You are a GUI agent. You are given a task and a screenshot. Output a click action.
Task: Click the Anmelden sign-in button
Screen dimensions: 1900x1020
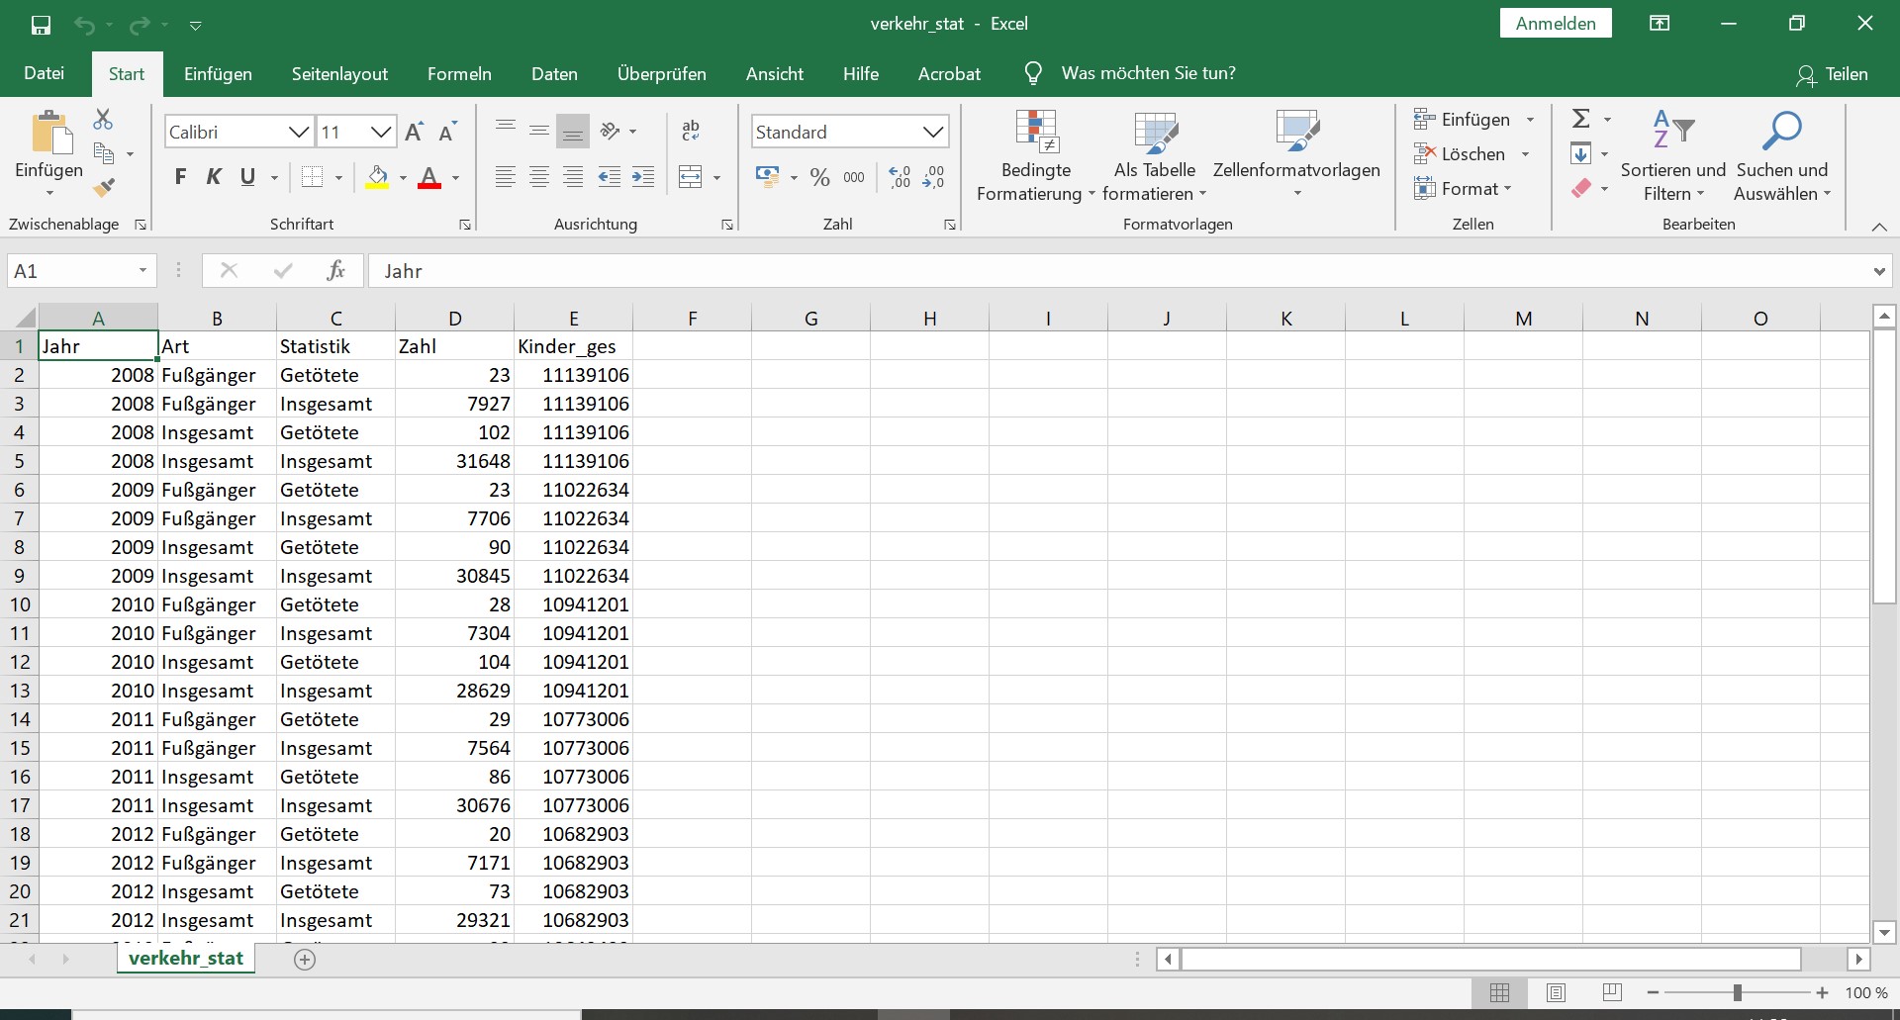tap(1556, 24)
